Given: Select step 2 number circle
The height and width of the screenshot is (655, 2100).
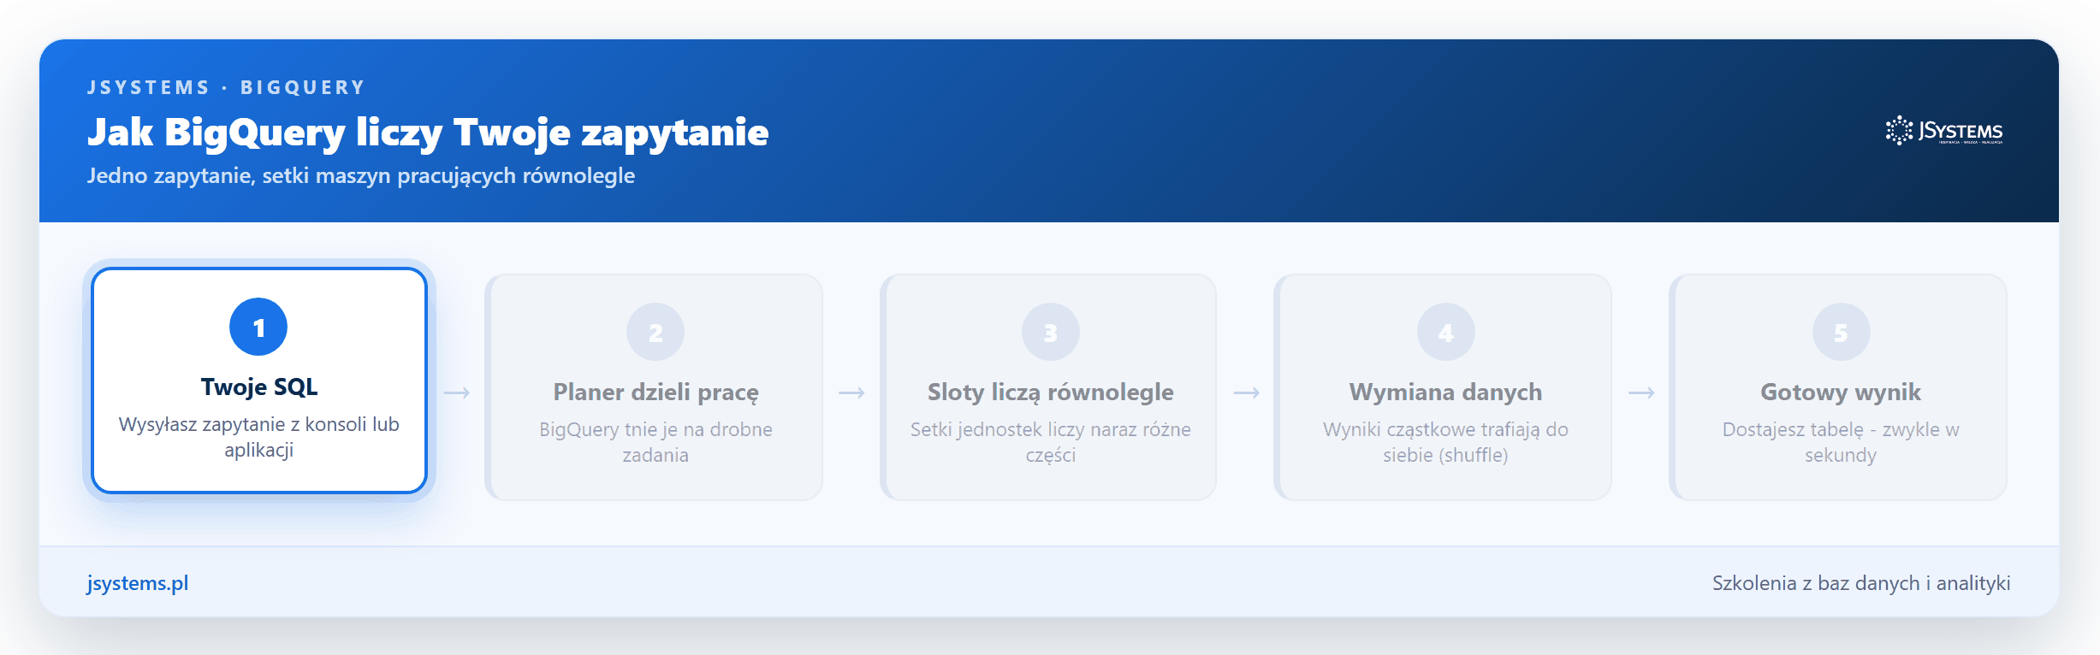Looking at the screenshot, I should click(656, 332).
